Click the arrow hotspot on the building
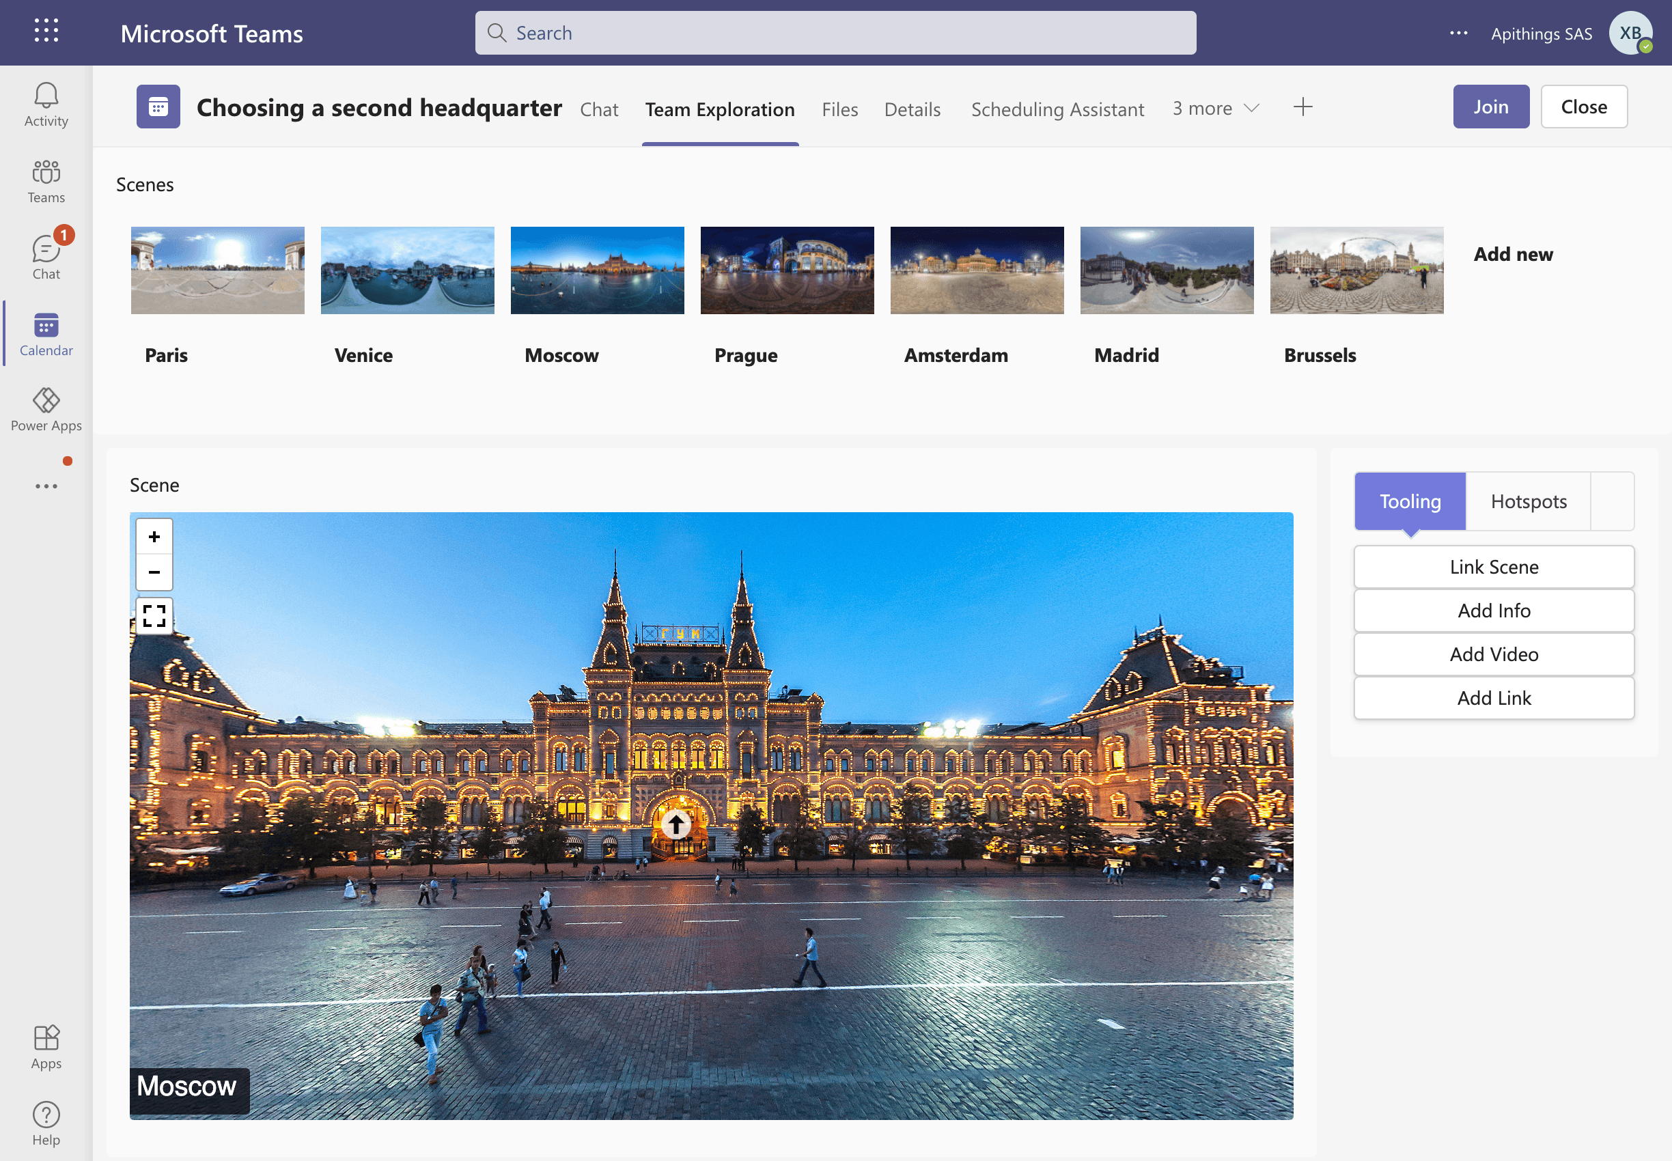 point(676,824)
